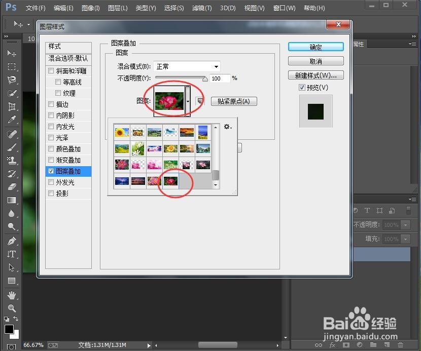Enable the 斜面和浮雕 checkbox

51,70
